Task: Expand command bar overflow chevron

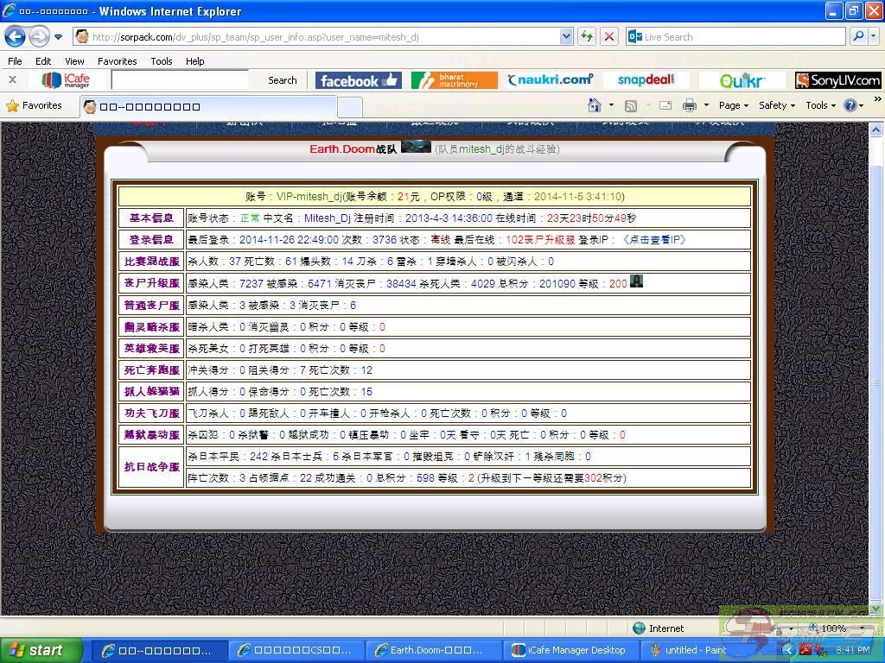Action: coord(877,99)
